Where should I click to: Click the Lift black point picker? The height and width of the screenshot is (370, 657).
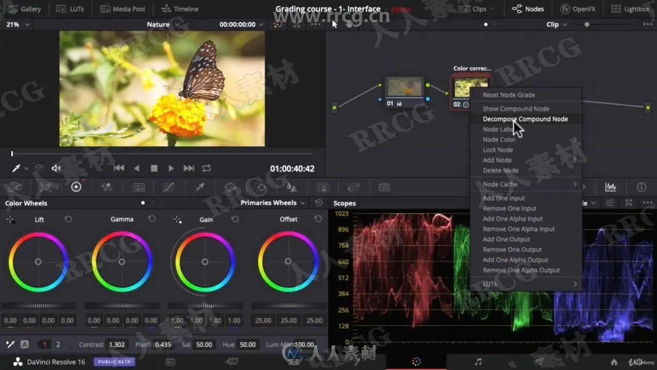click(x=10, y=219)
